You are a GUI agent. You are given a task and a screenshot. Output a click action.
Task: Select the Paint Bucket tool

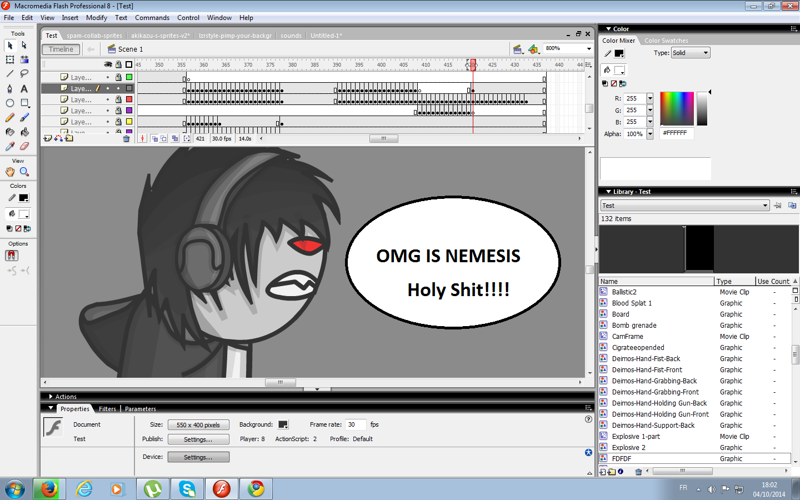pyautogui.click(x=24, y=132)
